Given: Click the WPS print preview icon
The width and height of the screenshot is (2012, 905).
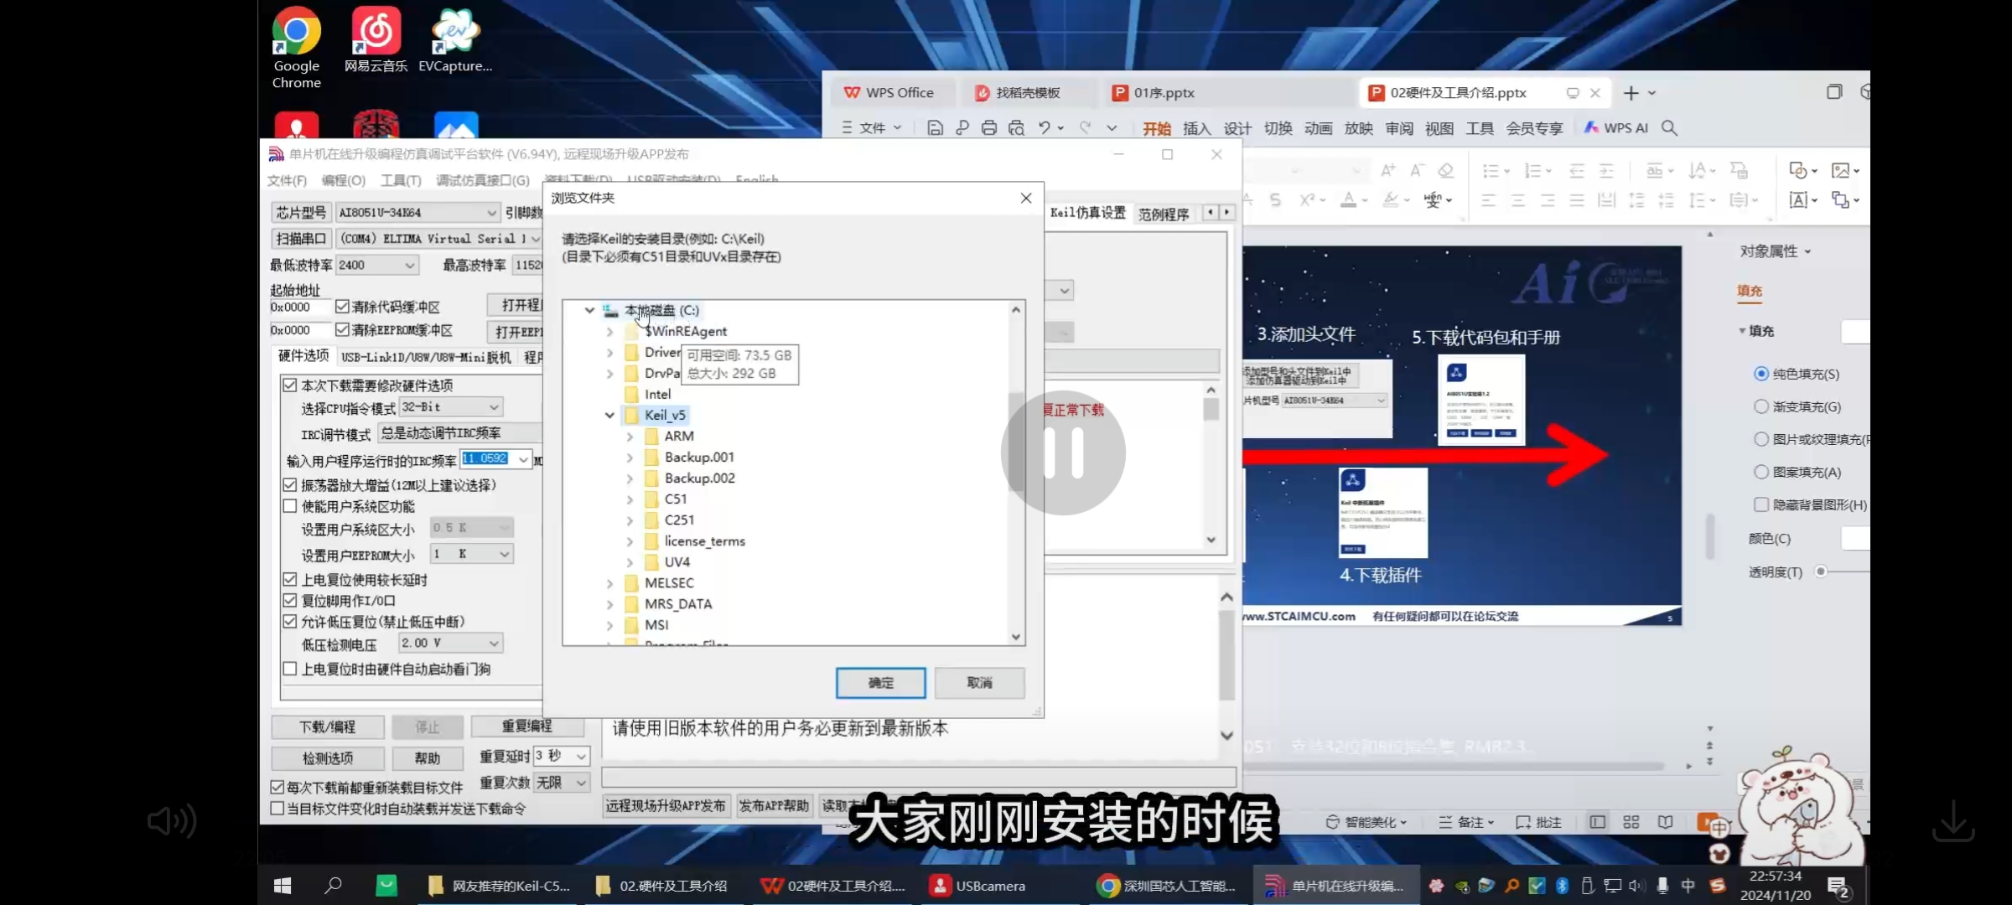Looking at the screenshot, I should pyautogui.click(x=1016, y=127).
